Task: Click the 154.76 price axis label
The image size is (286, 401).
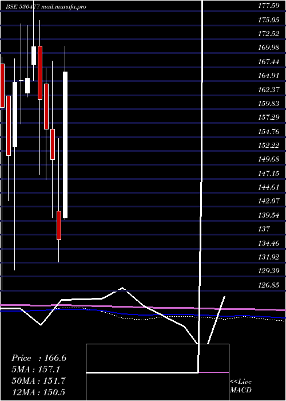Action: (269, 131)
